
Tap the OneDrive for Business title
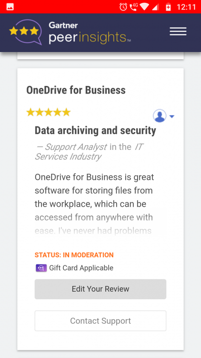(76, 90)
